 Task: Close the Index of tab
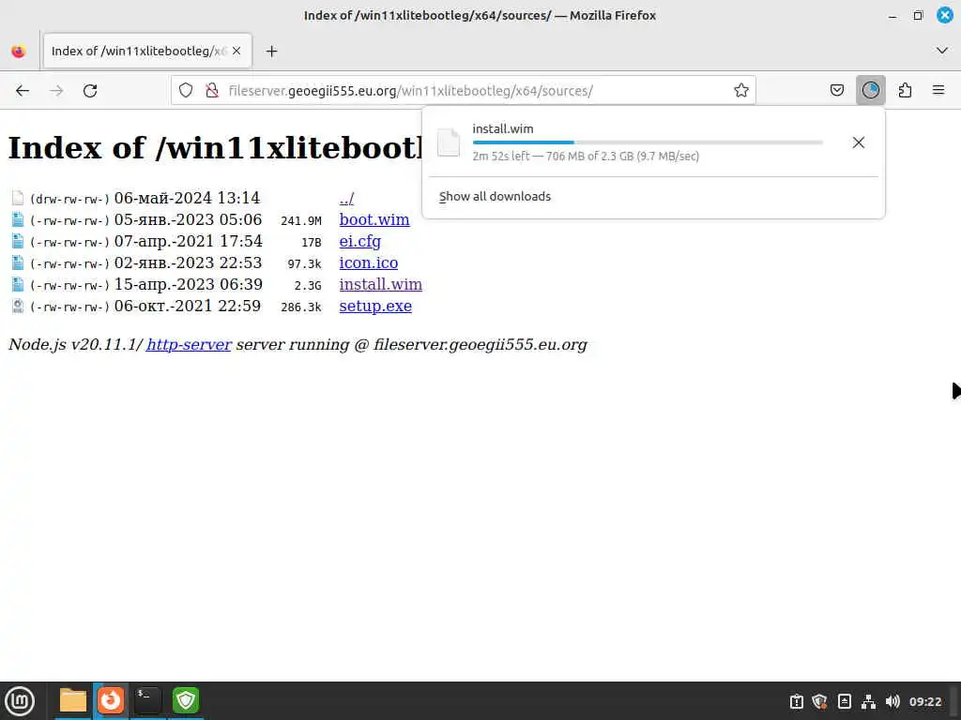(236, 51)
